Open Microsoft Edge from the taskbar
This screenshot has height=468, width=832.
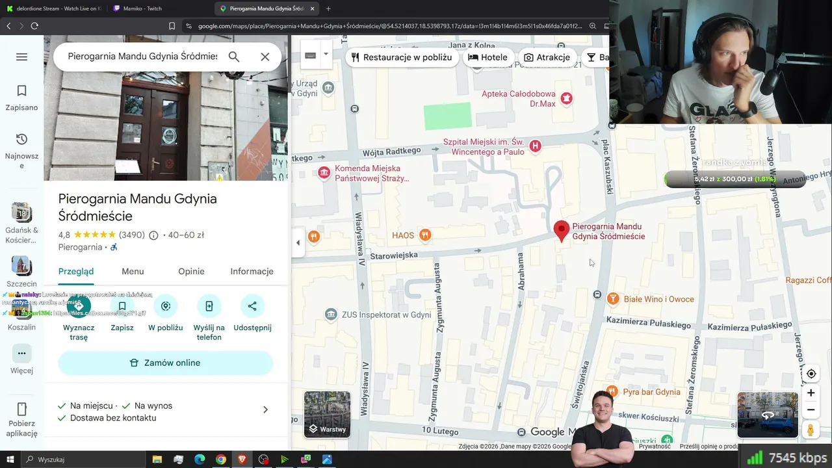(200, 460)
